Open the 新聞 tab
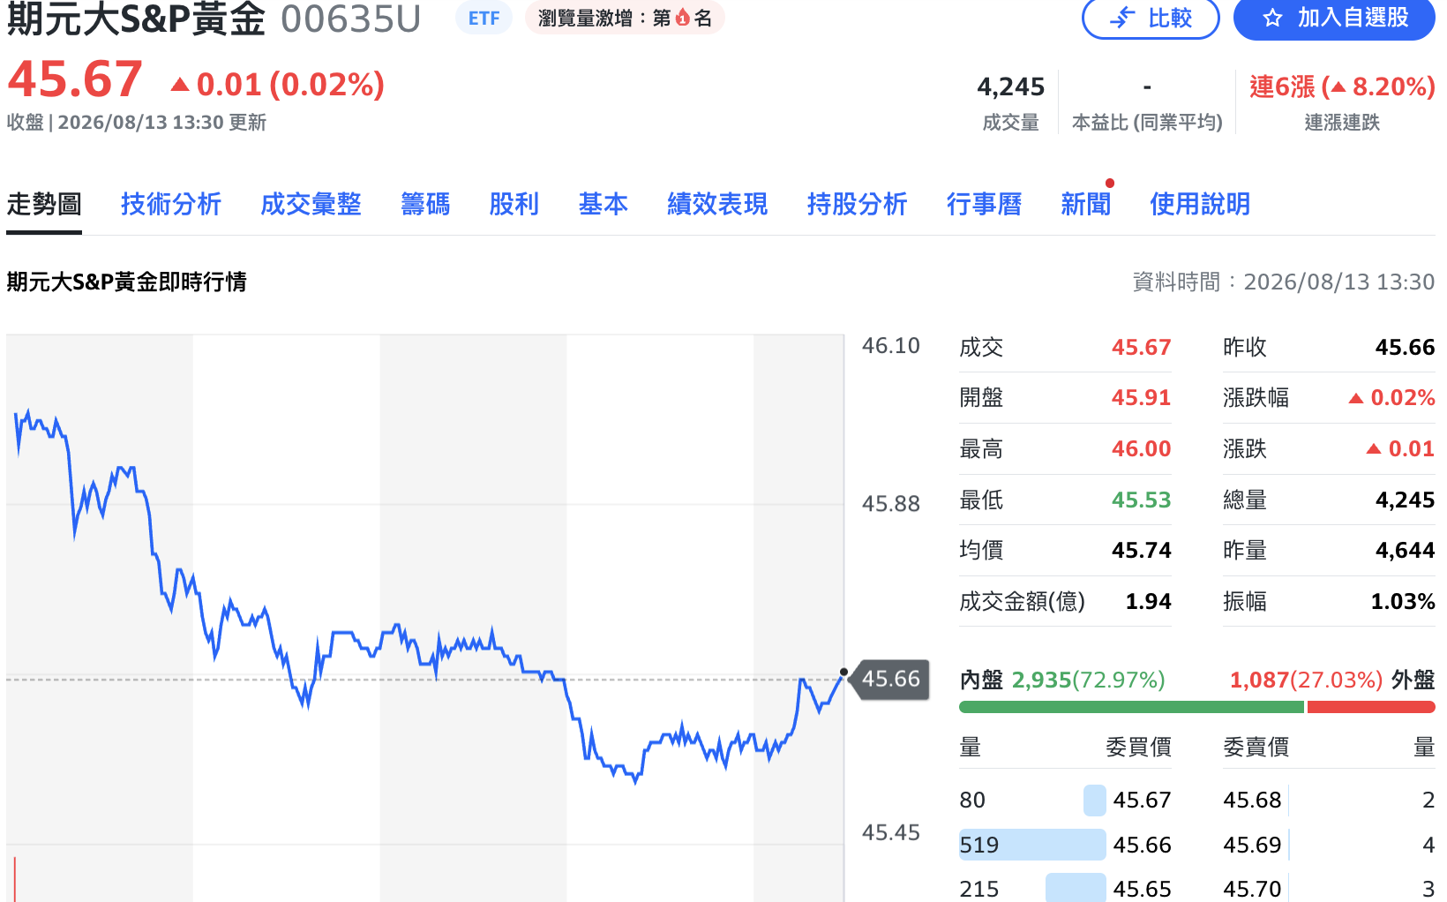Image resolution: width=1447 pixels, height=902 pixels. tap(1085, 204)
